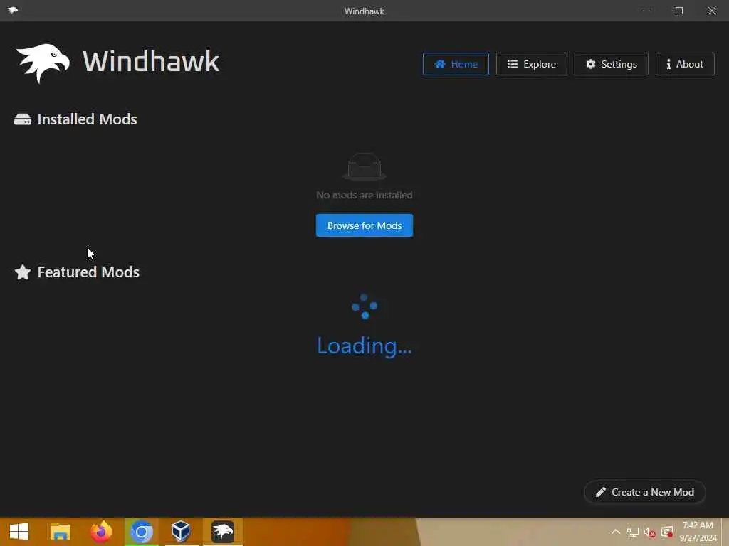Show hidden system tray icons
Screen dimensions: 729x546
click(x=616, y=532)
